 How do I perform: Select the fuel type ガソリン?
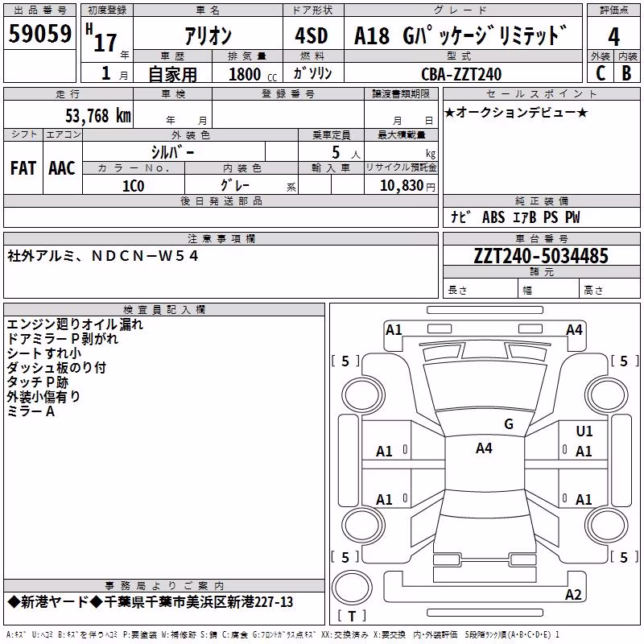tap(312, 73)
